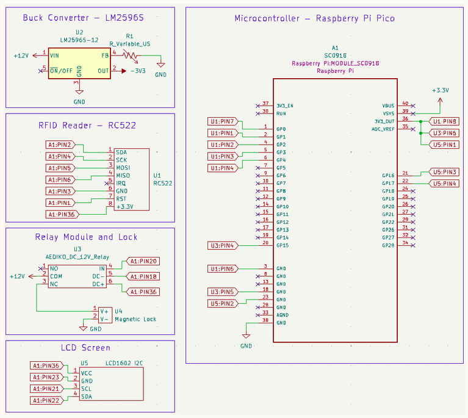Click the 'Magnetic Lock' value text

(x=135, y=319)
